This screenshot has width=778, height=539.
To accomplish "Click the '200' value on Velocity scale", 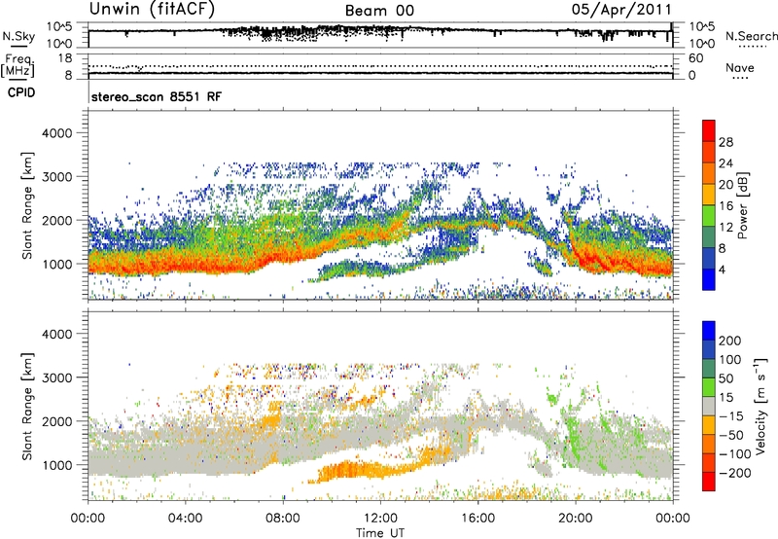I will pos(729,341).
